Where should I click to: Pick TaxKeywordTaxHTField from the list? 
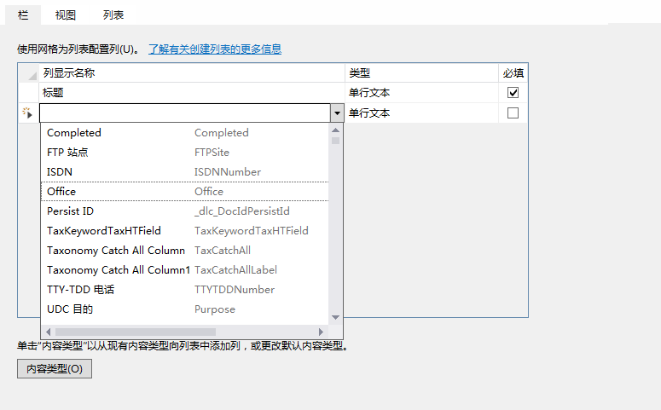184,230
